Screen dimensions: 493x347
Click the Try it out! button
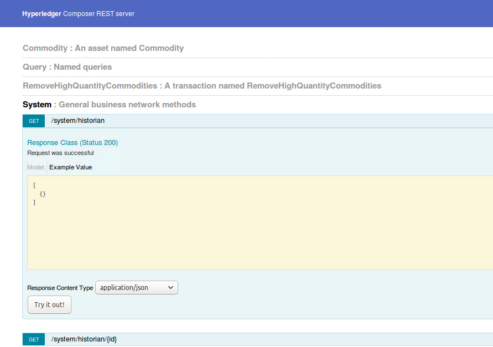click(49, 305)
